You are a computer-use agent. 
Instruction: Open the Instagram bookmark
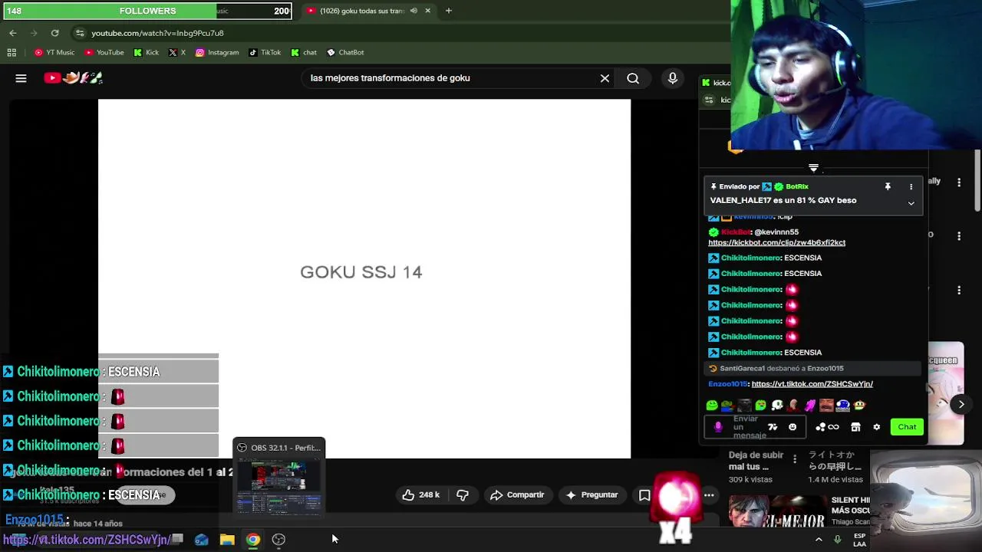217,52
